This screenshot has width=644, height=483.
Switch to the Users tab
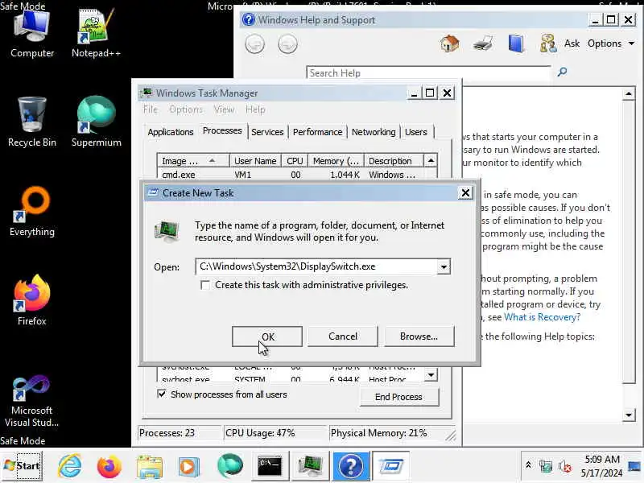coord(416,132)
